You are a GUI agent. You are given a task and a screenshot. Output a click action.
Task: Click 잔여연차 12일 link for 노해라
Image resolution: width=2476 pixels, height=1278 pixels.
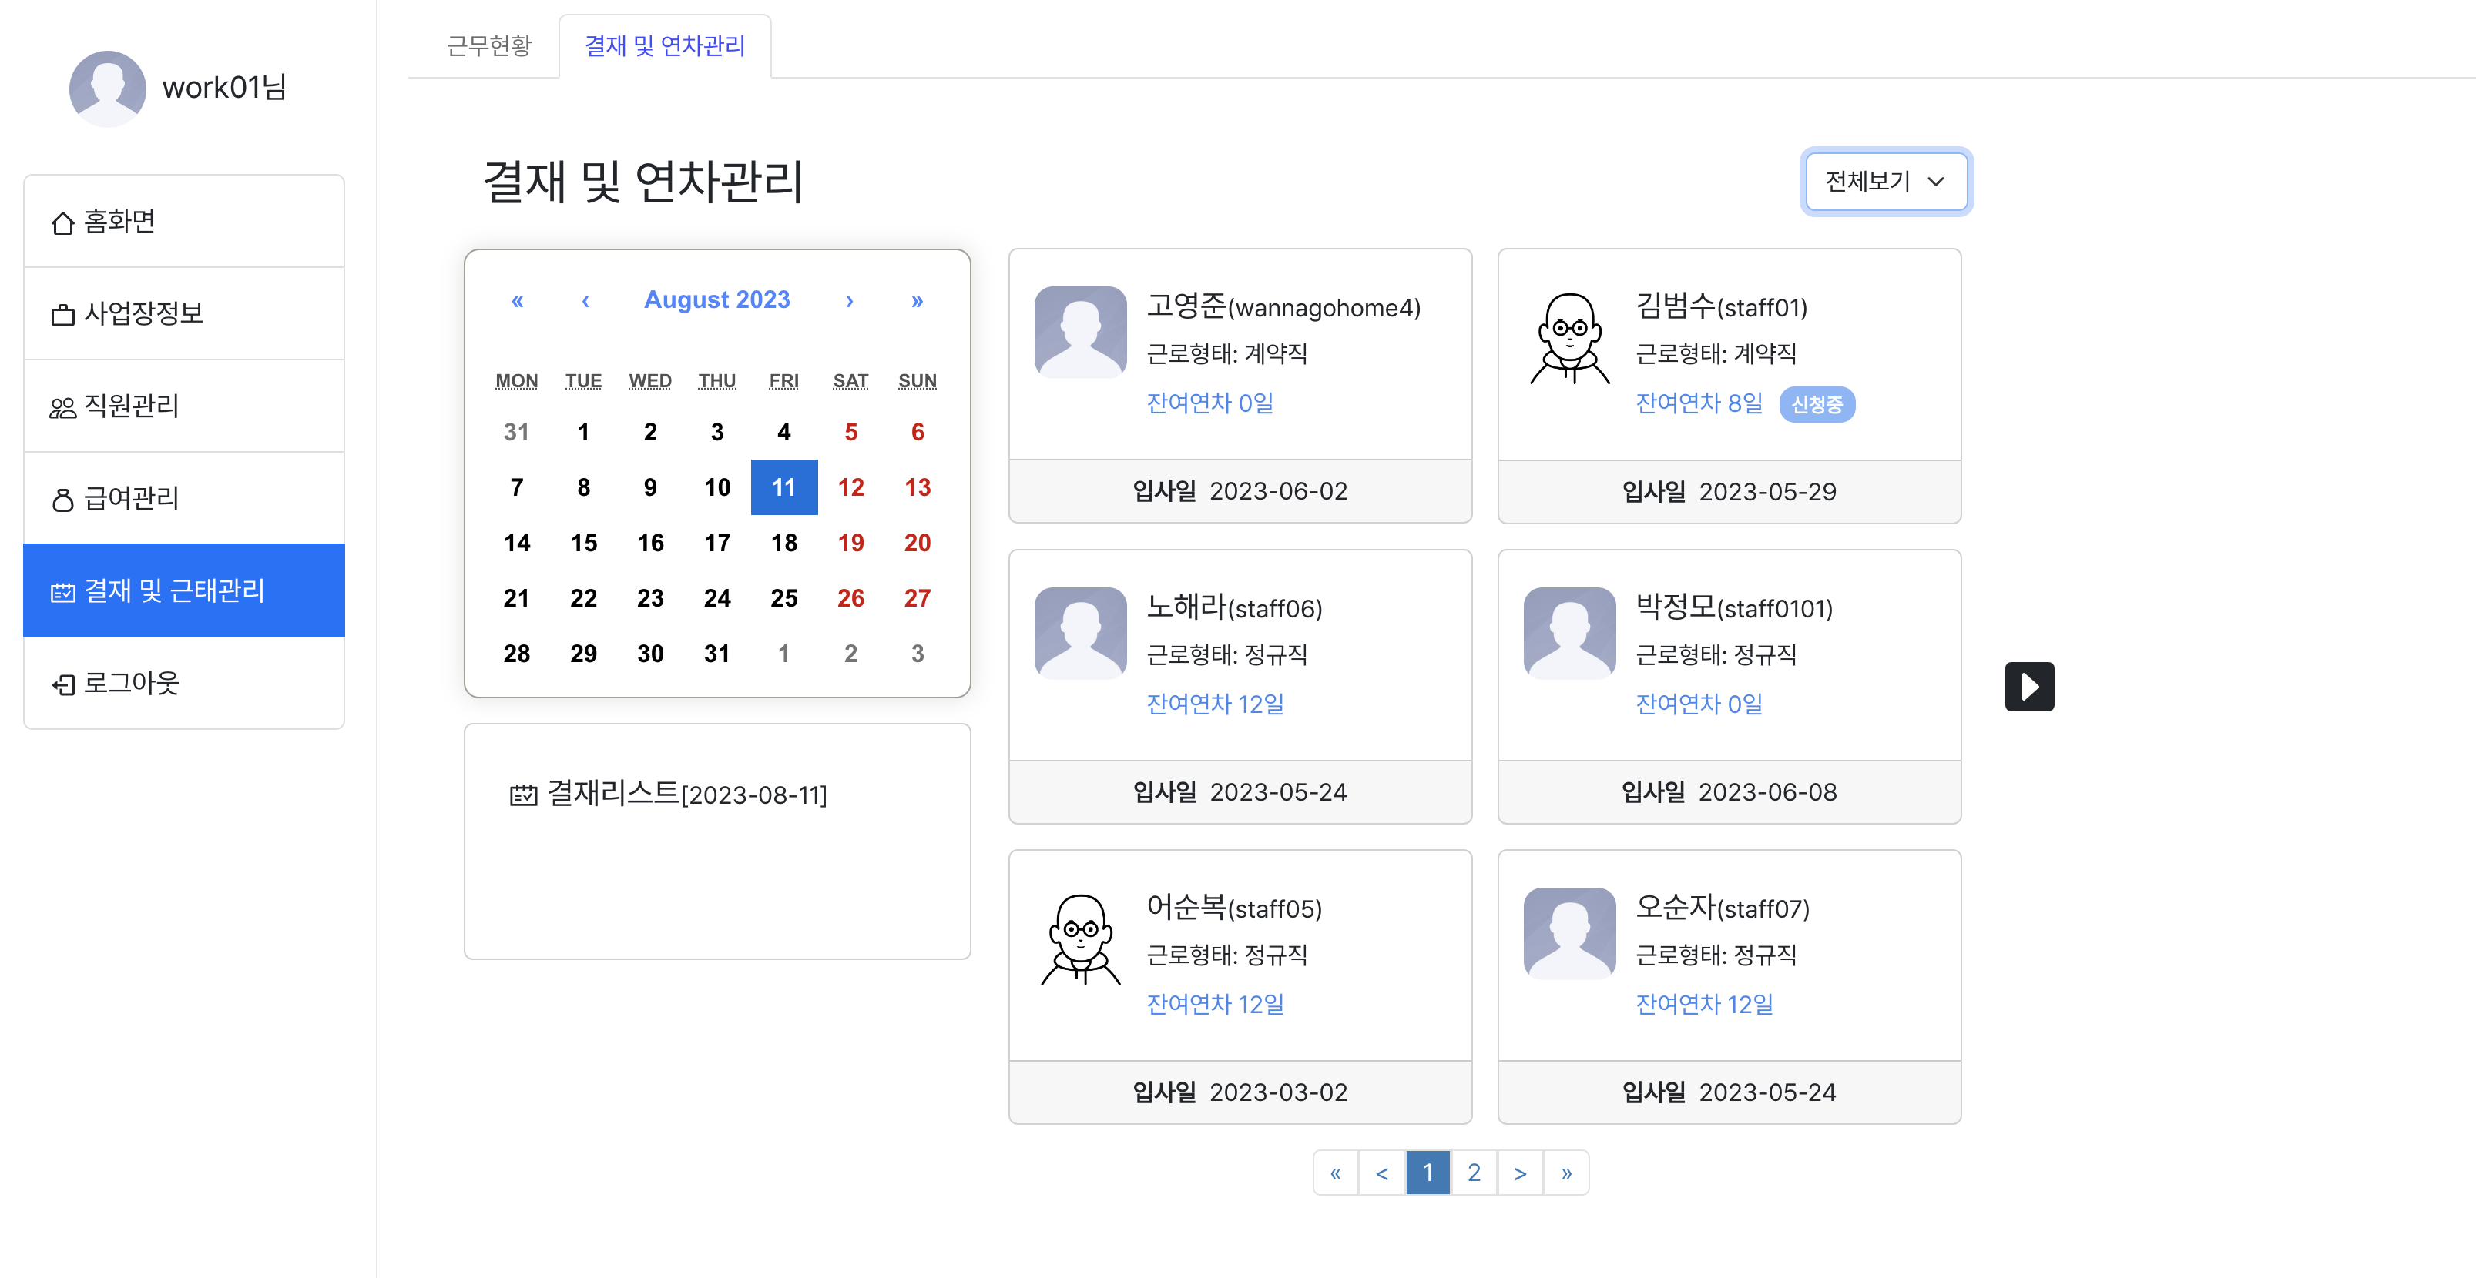[1215, 704]
